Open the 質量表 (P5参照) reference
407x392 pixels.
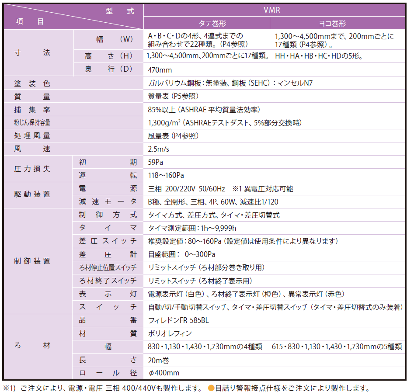click(x=174, y=96)
